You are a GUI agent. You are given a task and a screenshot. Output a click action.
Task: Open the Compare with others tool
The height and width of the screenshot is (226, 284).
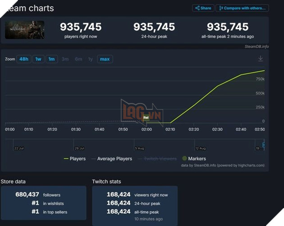pyautogui.click(x=242, y=8)
